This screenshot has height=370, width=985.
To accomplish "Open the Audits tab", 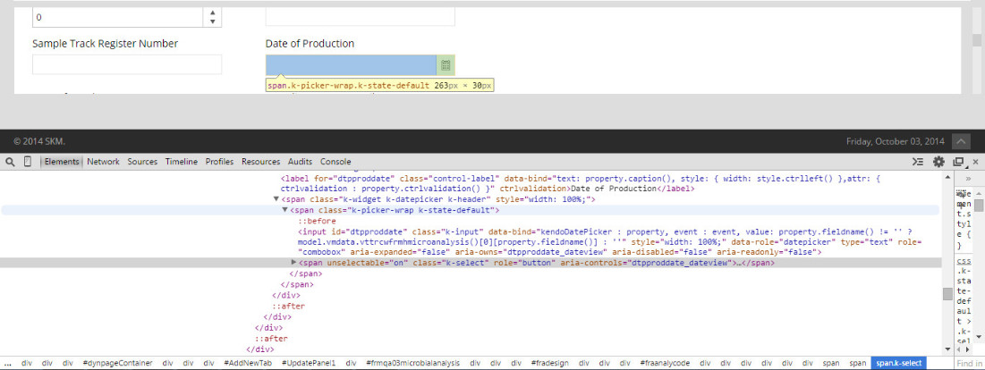I will tap(300, 162).
